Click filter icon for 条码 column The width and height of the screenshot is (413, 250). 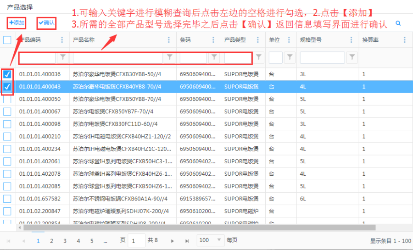pyautogui.click(x=214, y=57)
